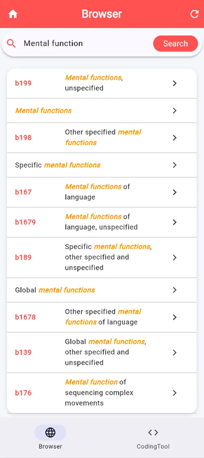Click the Mental function search field

click(x=83, y=44)
